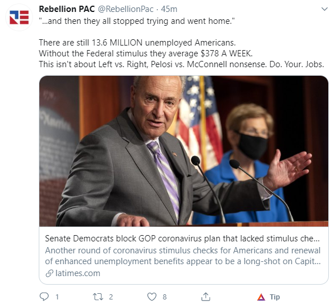The width and height of the screenshot is (334, 304).
Task: Click the link chain icon beside latimes.com
Action: (x=49, y=273)
